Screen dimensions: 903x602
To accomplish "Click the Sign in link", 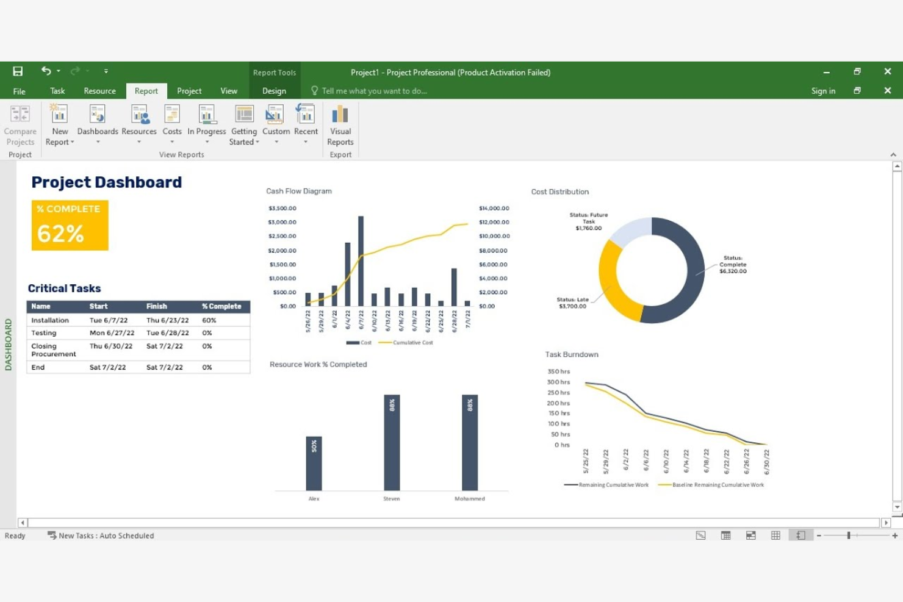I will click(823, 90).
